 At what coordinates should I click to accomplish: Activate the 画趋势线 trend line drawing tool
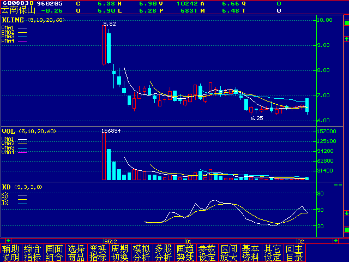pos(185,253)
